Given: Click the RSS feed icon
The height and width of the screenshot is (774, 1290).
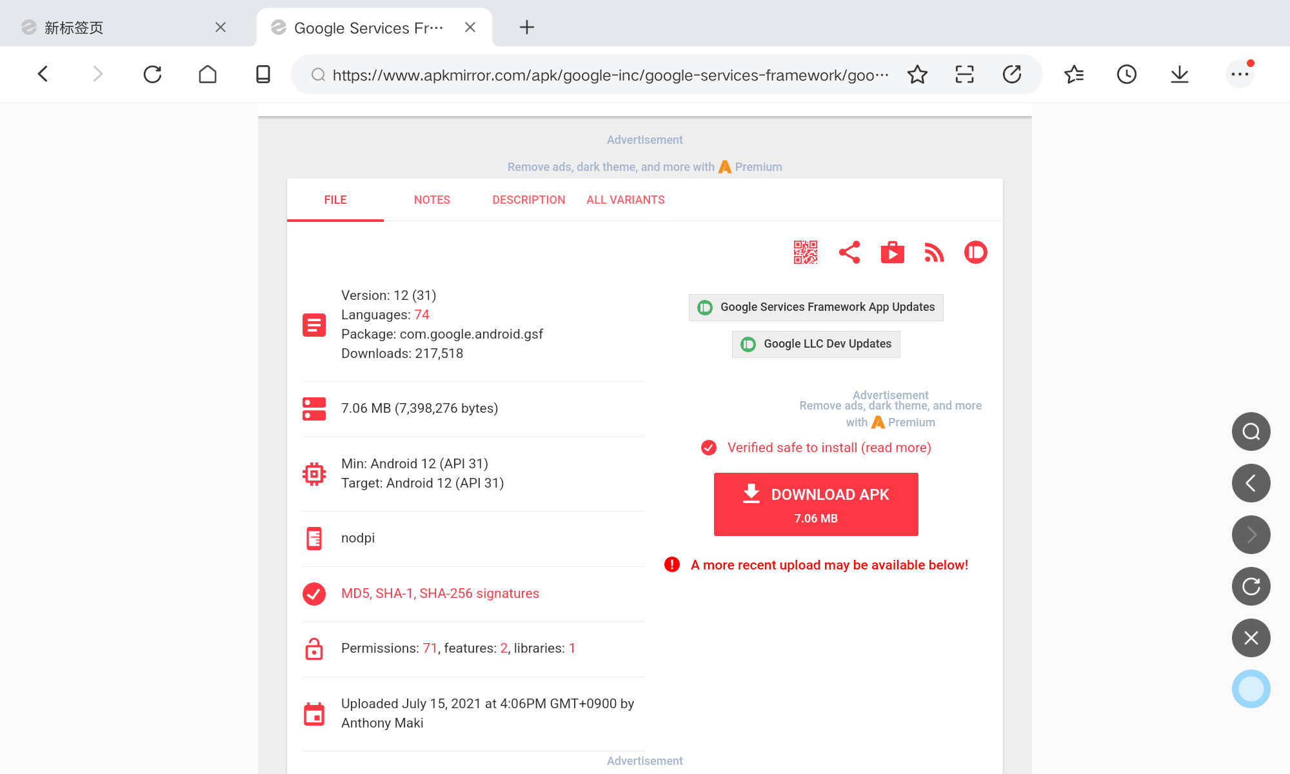Looking at the screenshot, I should [x=934, y=252].
